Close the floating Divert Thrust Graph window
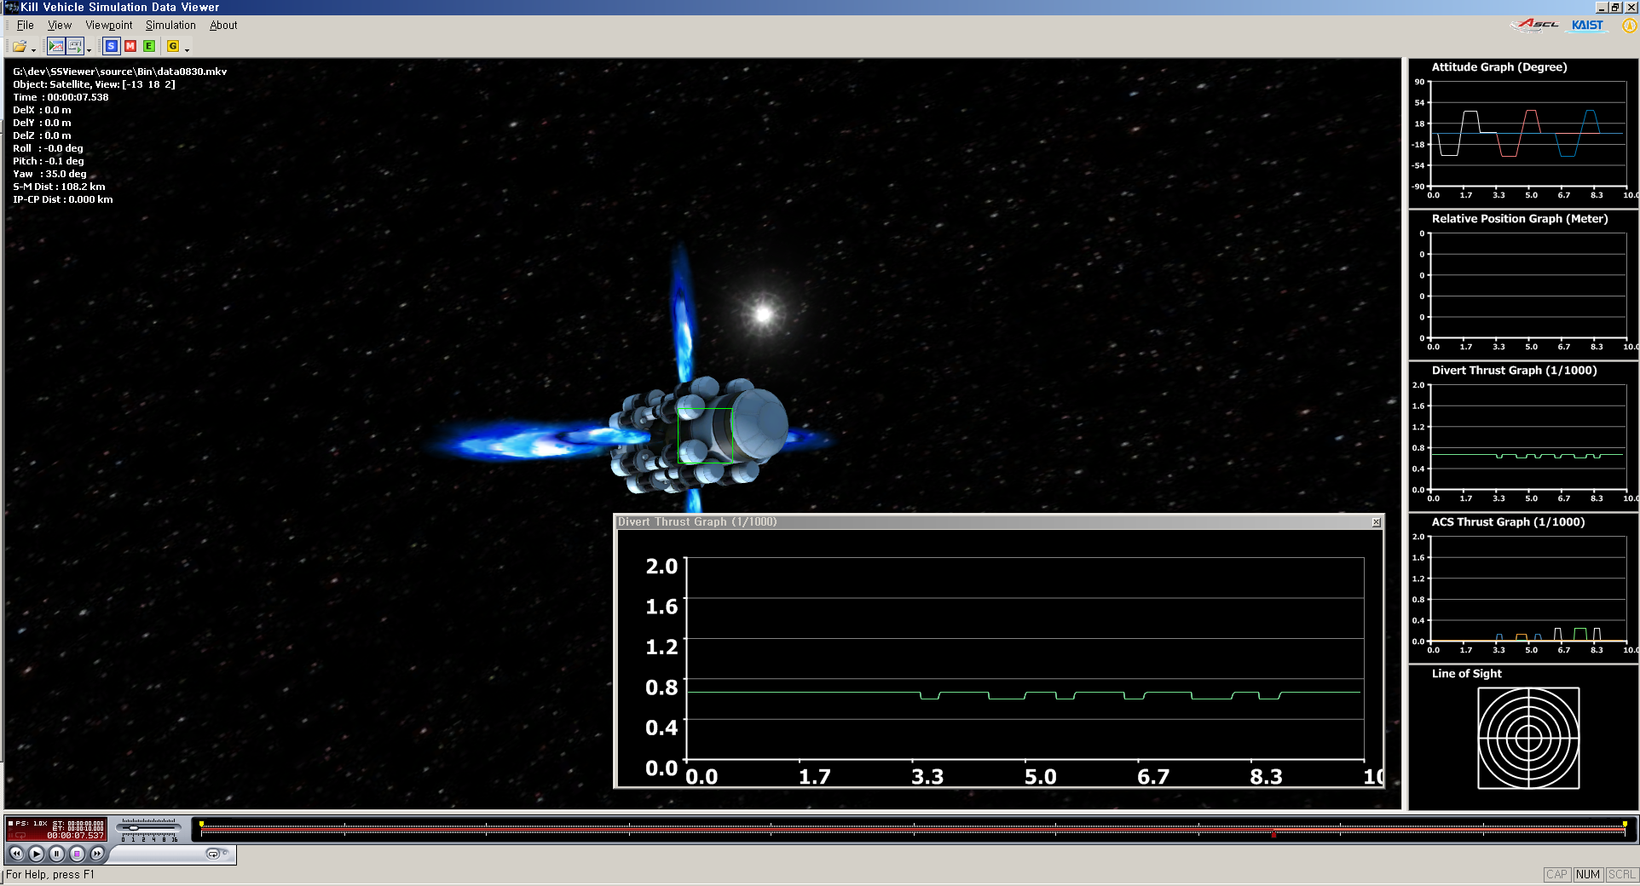This screenshot has width=1640, height=886. (1376, 522)
